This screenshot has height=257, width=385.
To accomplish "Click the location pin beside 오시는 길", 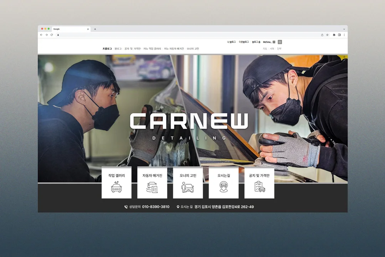I will [x=178, y=207].
